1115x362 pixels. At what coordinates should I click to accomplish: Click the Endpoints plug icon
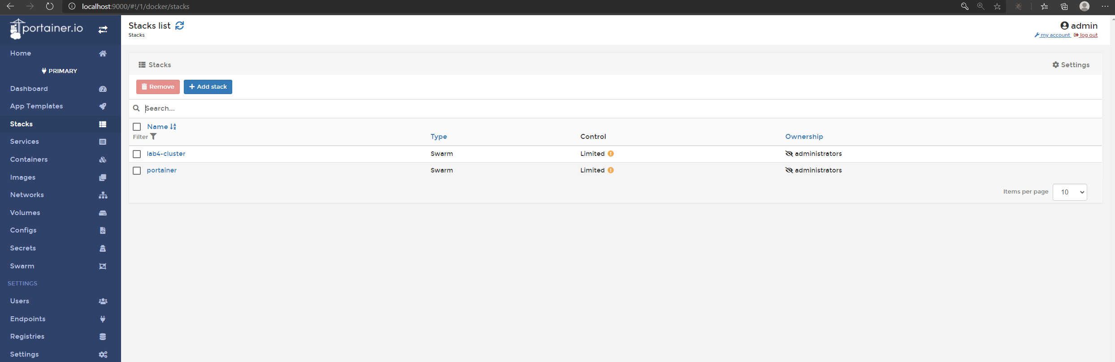(x=103, y=319)
